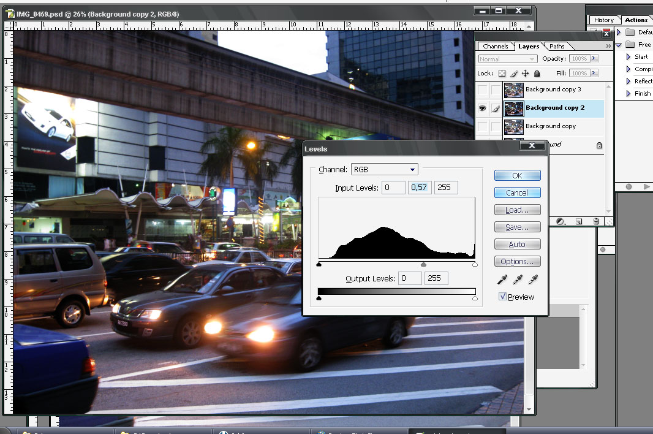Click the midtone input field showing 0,57
653x434 pixels.
coord(420,188)
